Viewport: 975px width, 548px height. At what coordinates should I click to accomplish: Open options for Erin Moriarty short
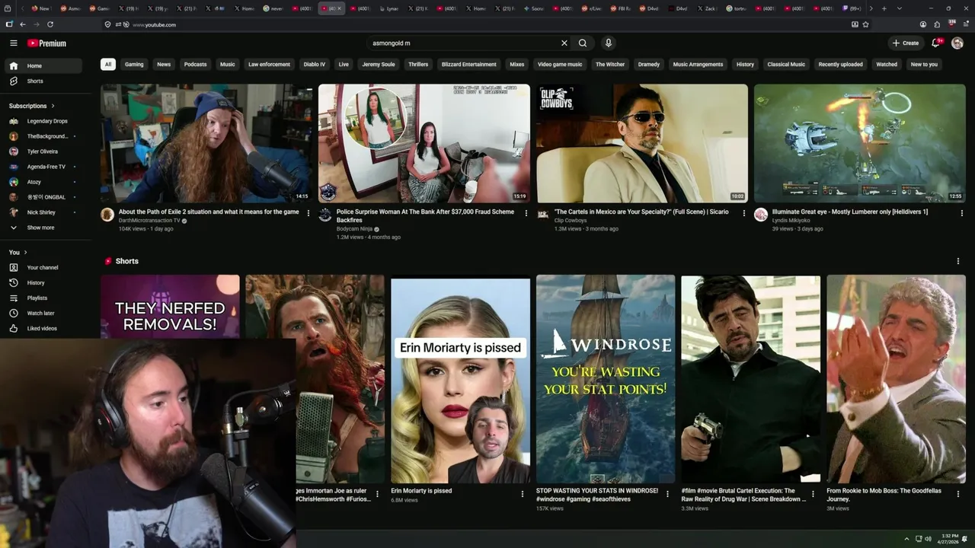(523, 494)
